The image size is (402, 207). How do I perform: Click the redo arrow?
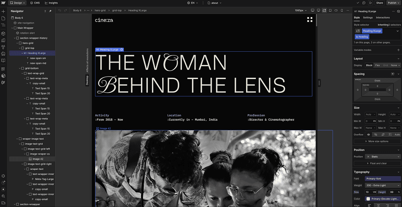65,10
